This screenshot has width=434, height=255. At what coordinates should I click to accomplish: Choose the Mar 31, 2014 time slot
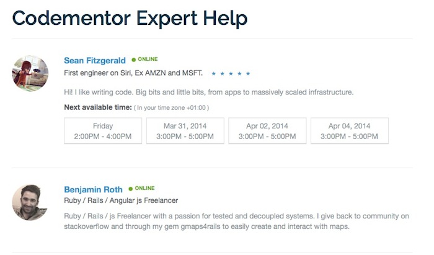coord(185,131)
